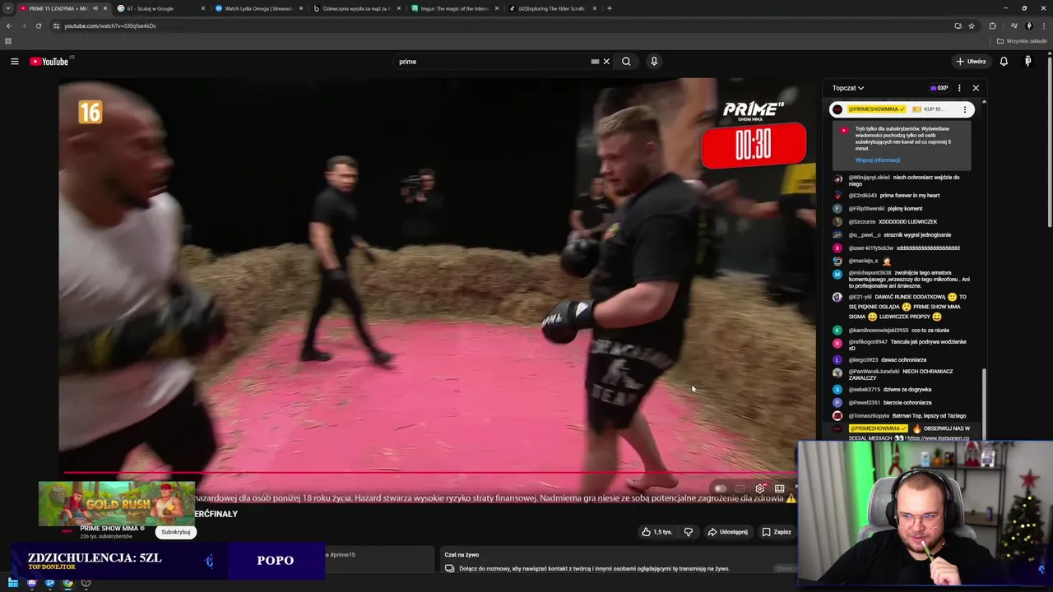The image size is (1053, 592).
Task: Like the video with thumbs up
Action: 656,532
